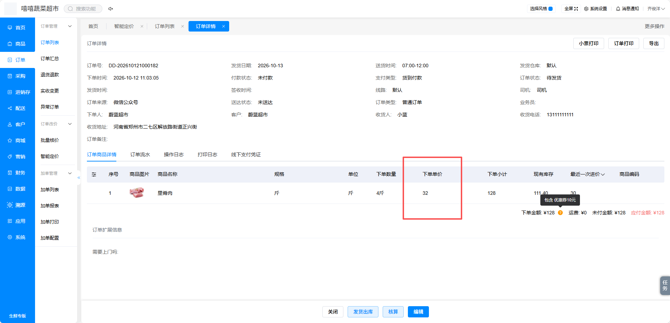Image resolution: width=670 pixels, height=323 pixels.
Task: Select 配送 in the blue sidebar
Action: 18,108
